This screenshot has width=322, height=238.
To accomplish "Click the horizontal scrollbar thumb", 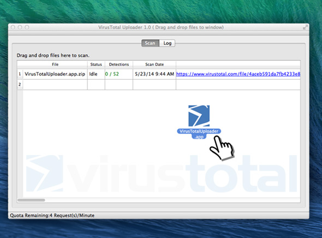I will point(31,200).
